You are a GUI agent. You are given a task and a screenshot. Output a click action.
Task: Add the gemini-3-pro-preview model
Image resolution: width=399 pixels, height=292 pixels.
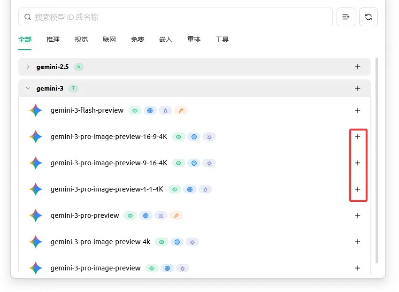[358, 215]
